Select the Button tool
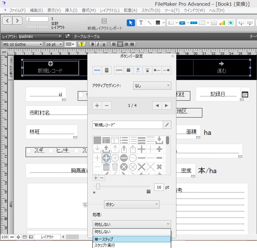This screenshot has width=257, height=248. click(x=182, y=23)
